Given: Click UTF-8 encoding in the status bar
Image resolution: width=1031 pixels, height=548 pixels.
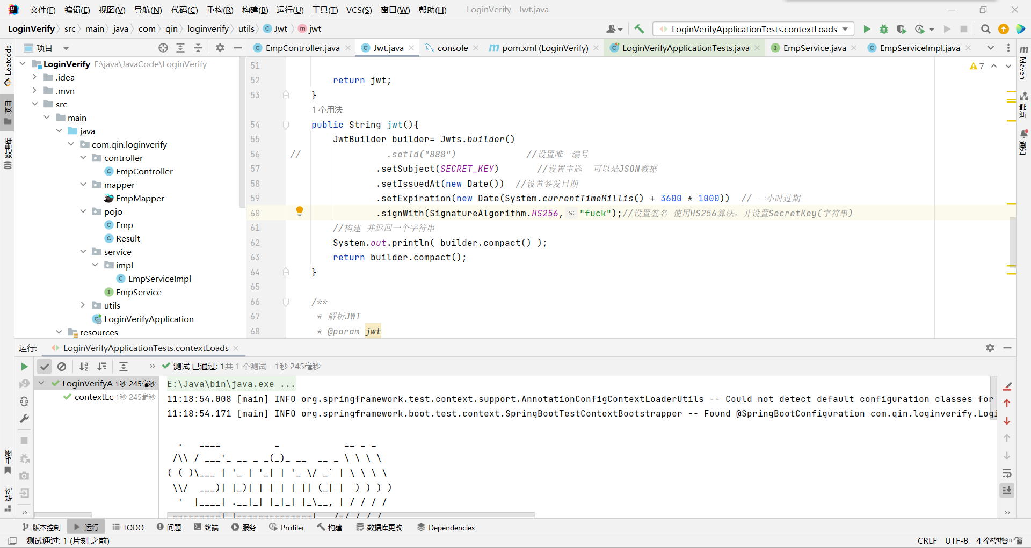Looking at the screenshot, I should click(x=956, y=540).
